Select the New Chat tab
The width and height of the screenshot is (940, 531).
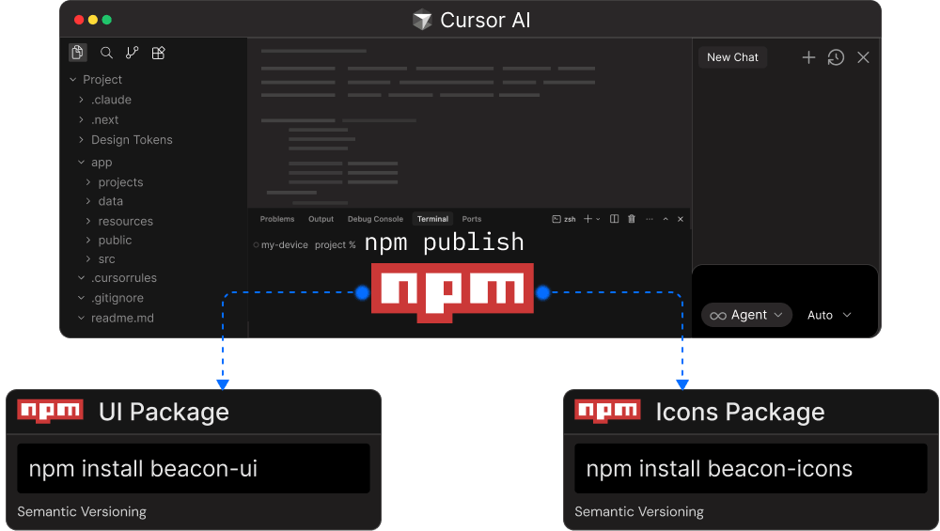(x=732, y=57)
